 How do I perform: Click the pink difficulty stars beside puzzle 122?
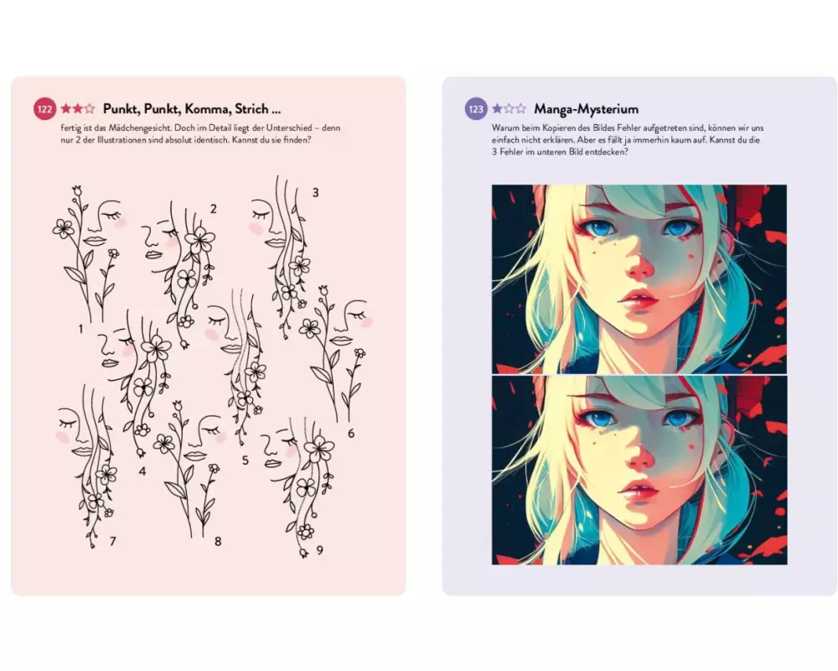(78, 109)
